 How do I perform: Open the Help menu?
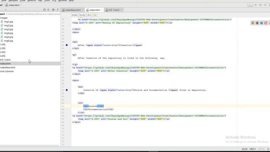click(x=71, y=1)
